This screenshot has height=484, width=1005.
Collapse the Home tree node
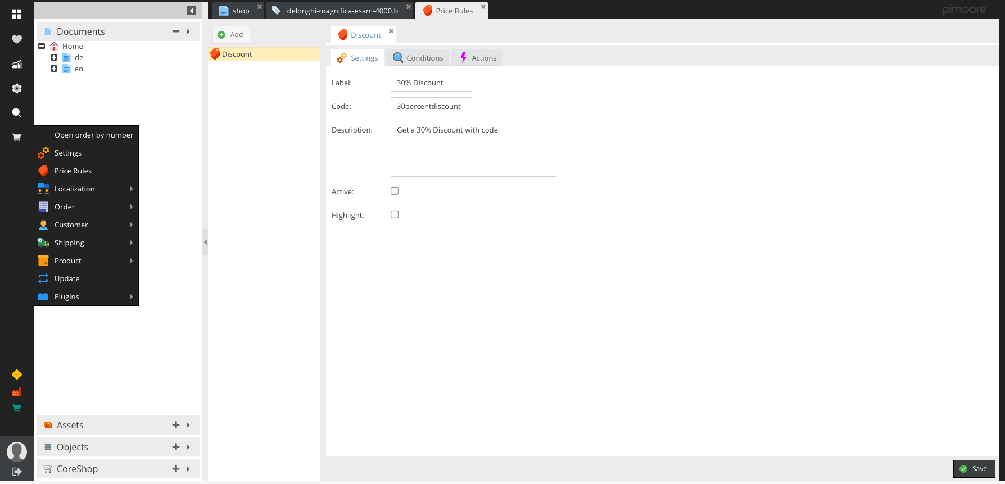pos(42,46)
